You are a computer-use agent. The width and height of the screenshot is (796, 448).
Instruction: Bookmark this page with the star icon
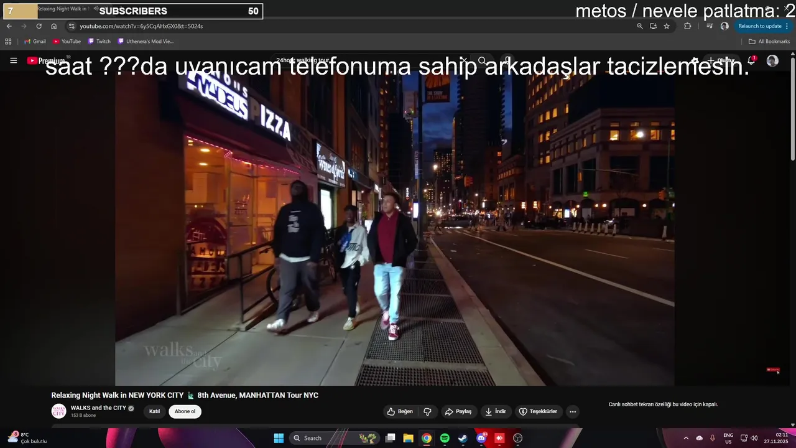tap(667, 26)
